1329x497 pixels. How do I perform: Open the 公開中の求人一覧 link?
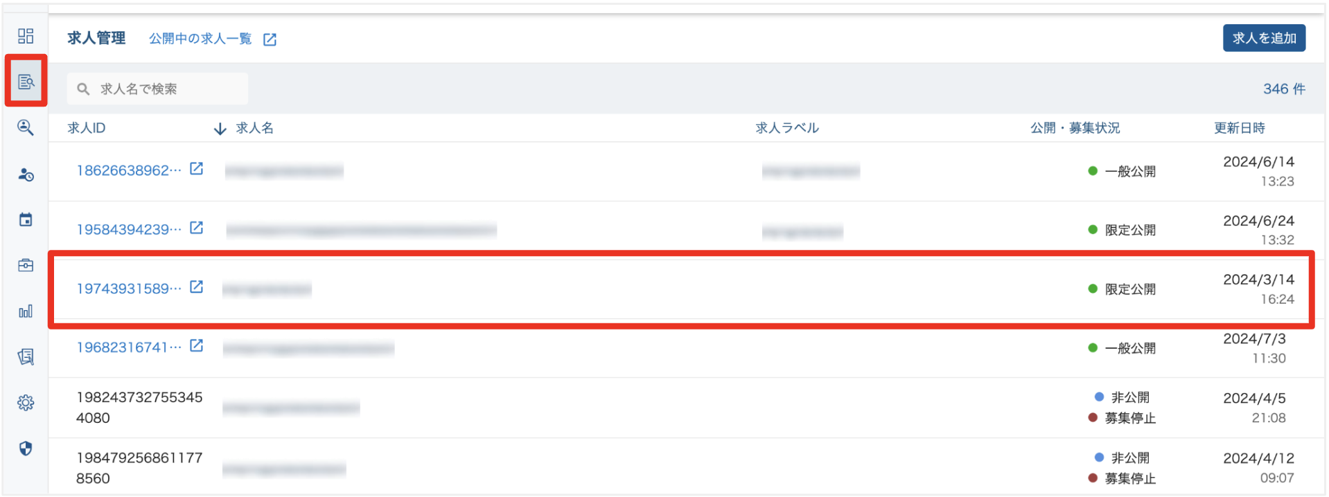200,39
